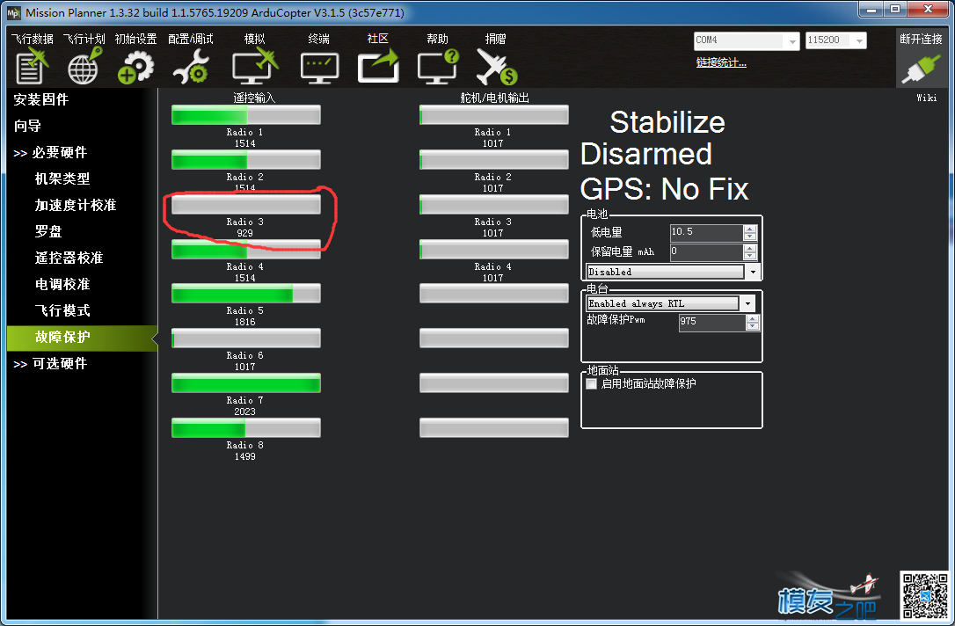Decrease the 低电量 value with down arrow
Image resolution: width=955 pixels, height=626 pixels.
(750, 237)
